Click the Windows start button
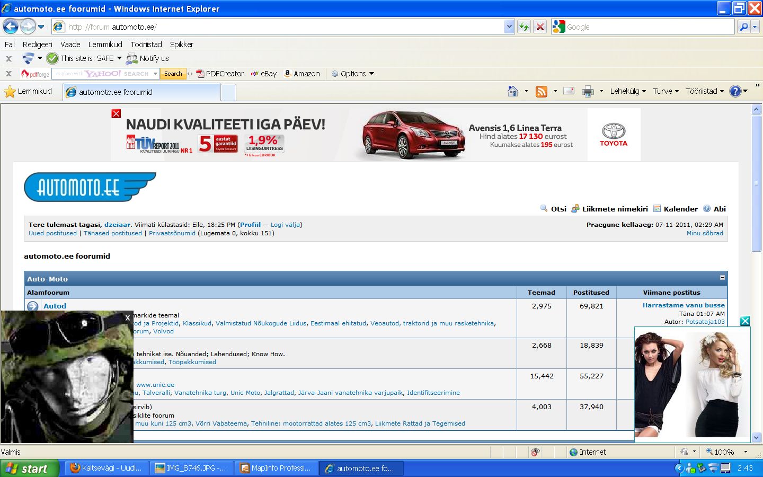This screenshot has width=763, height=477. (x=29, y=469)
